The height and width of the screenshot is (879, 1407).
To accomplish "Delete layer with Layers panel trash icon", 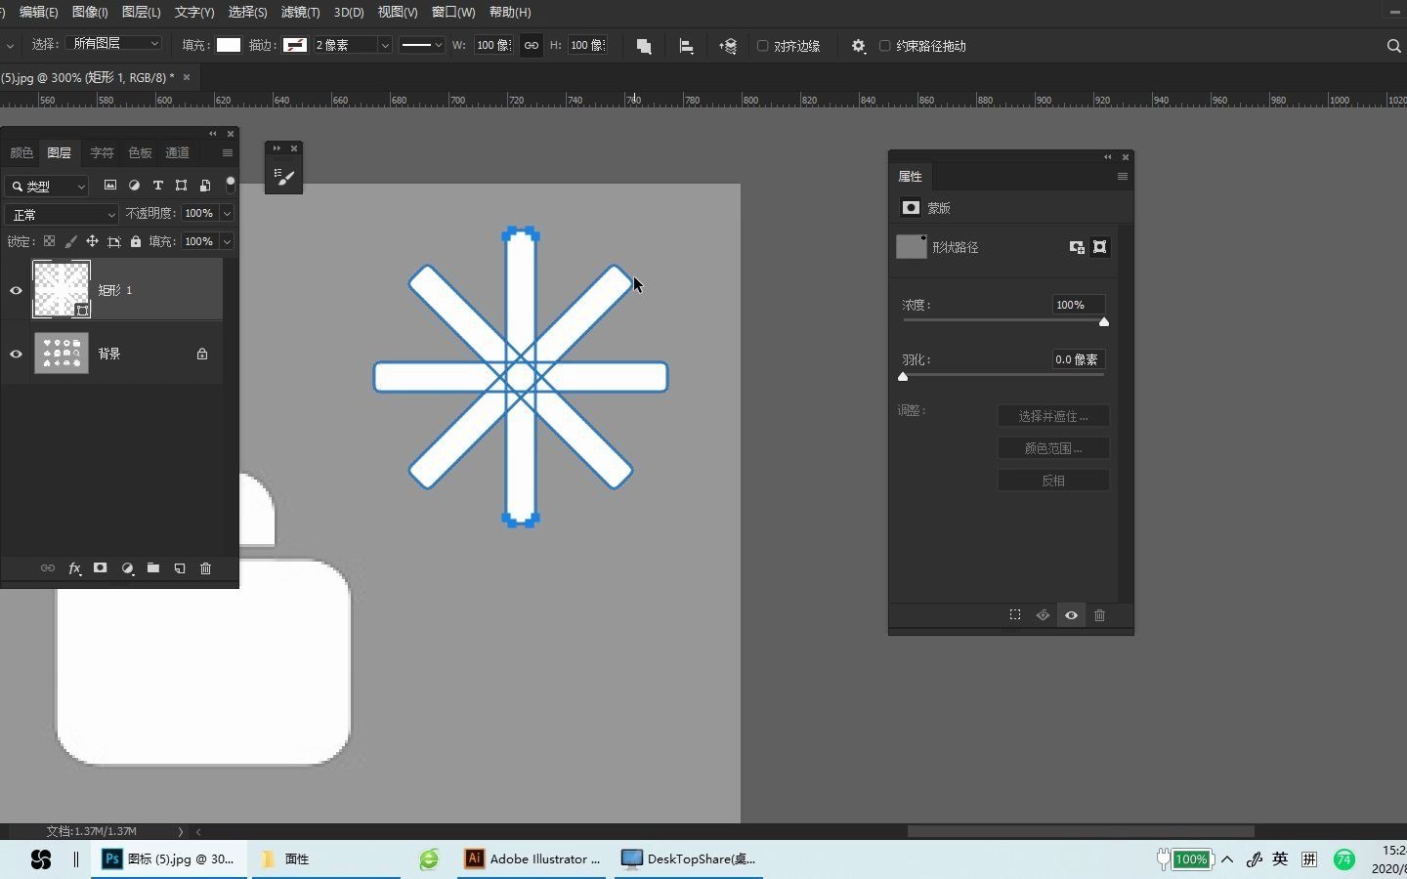I will click(x=205, y=568).
